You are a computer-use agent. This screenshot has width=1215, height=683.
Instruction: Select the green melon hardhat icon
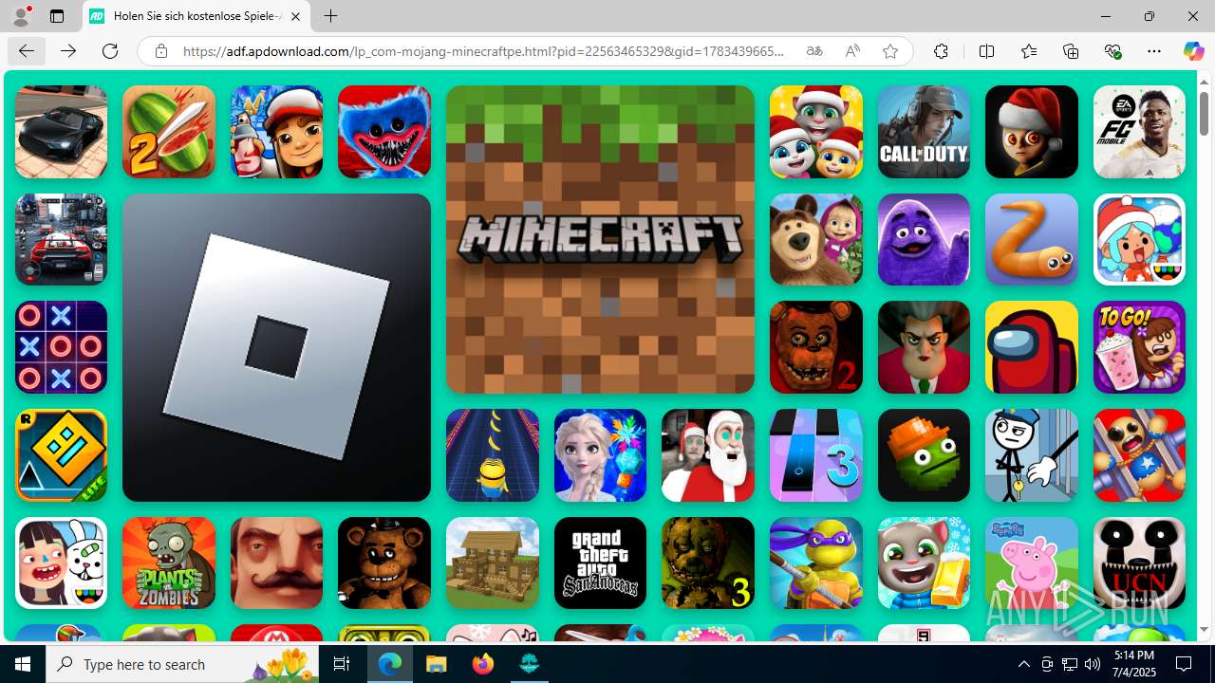click(924, 455)
